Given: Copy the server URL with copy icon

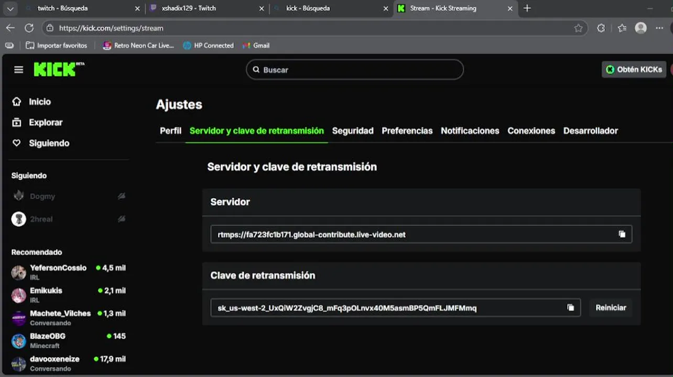Looking at the screenshot, I should coord(622,234).
